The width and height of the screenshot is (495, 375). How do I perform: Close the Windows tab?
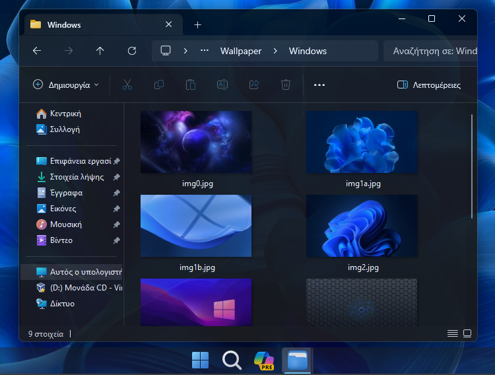coord(169,24)
